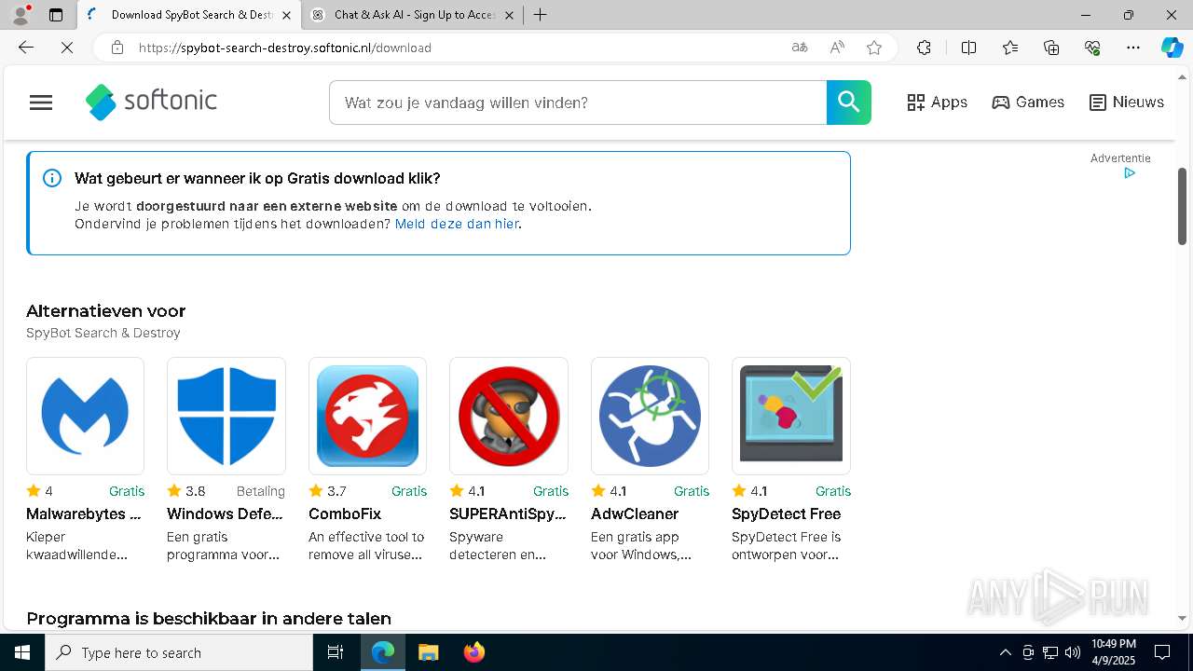Screen dimensions: 1193x671
Task: Open a new browser tab
Action: [x=541, y=15]
